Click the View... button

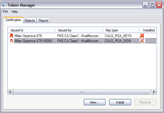point(94,102)
